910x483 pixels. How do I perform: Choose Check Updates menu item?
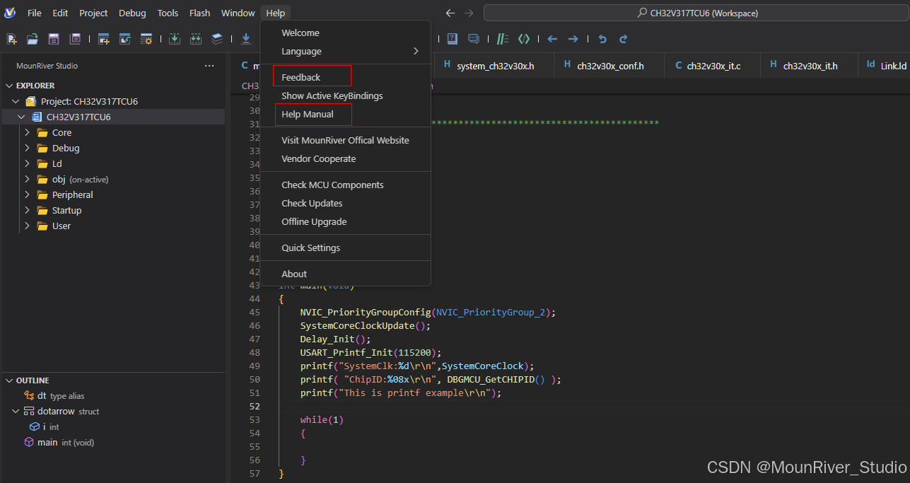[345, 203]
